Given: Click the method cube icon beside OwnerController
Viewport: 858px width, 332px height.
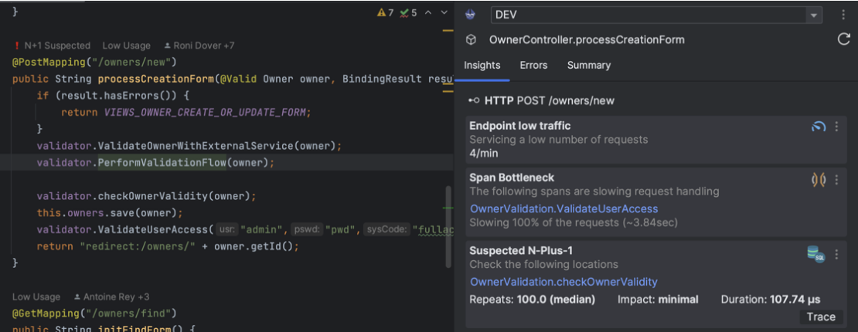Looking at the screenshot, I should (x=471, y=39).
